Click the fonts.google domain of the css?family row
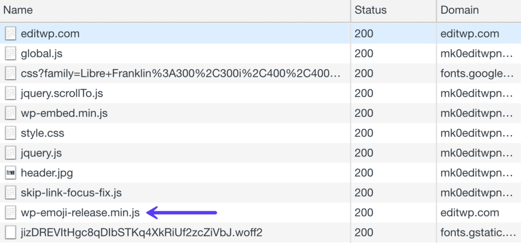The height and width of the screenshot is (243, 521). coord(477,73)
